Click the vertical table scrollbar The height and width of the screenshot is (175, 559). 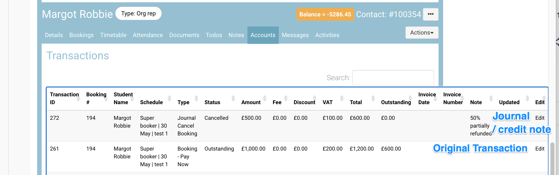(552, 158)
